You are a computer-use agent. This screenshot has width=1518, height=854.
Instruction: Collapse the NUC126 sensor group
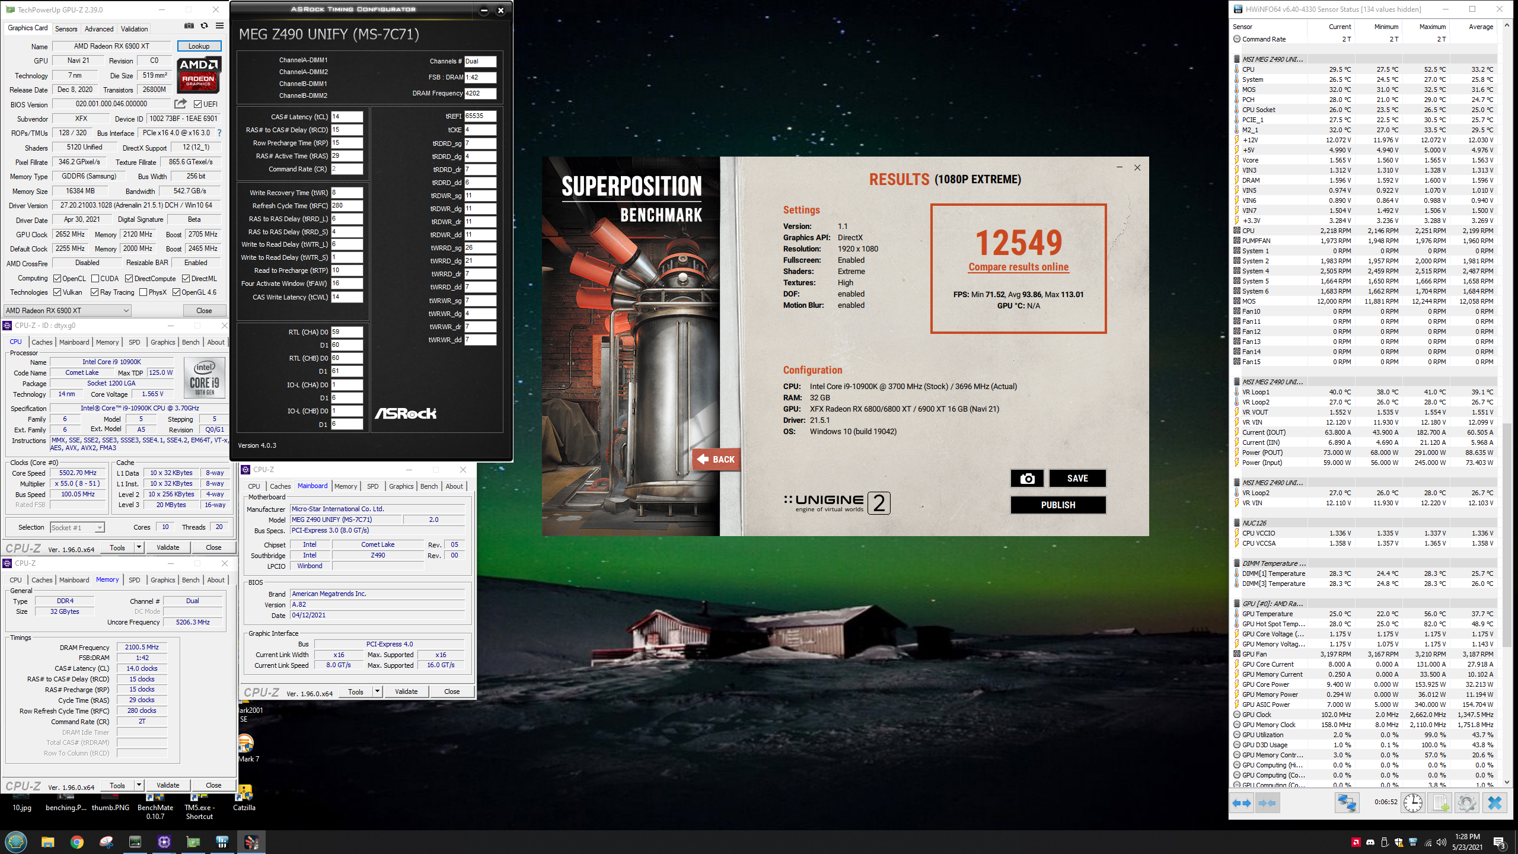pos(1236,523)
